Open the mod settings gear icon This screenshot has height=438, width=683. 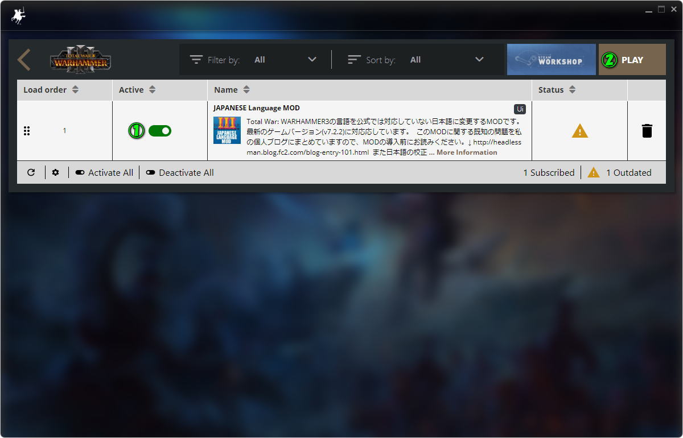(x=55, y=172)
